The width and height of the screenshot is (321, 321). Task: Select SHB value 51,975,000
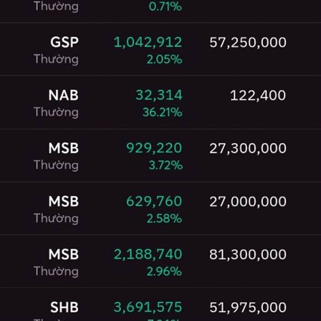pyautogui.click(x=248, y=307)
